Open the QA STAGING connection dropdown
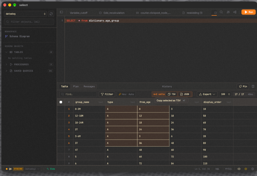 pyautogui.click(x=22, y=169)
